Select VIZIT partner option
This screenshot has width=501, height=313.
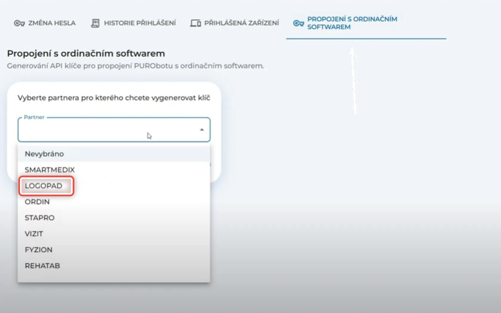[114, 234]
